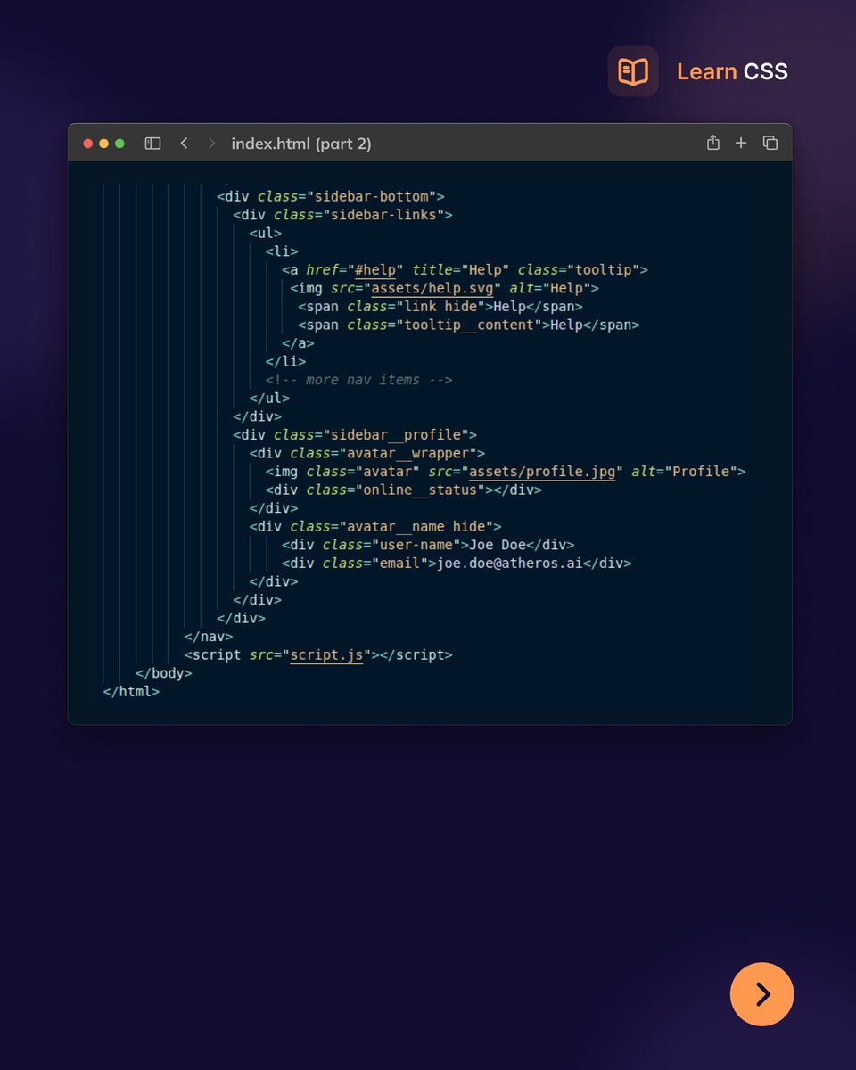The image size is (856, 1070).
Task: Click the closing body tag
Action: [163, 673]
